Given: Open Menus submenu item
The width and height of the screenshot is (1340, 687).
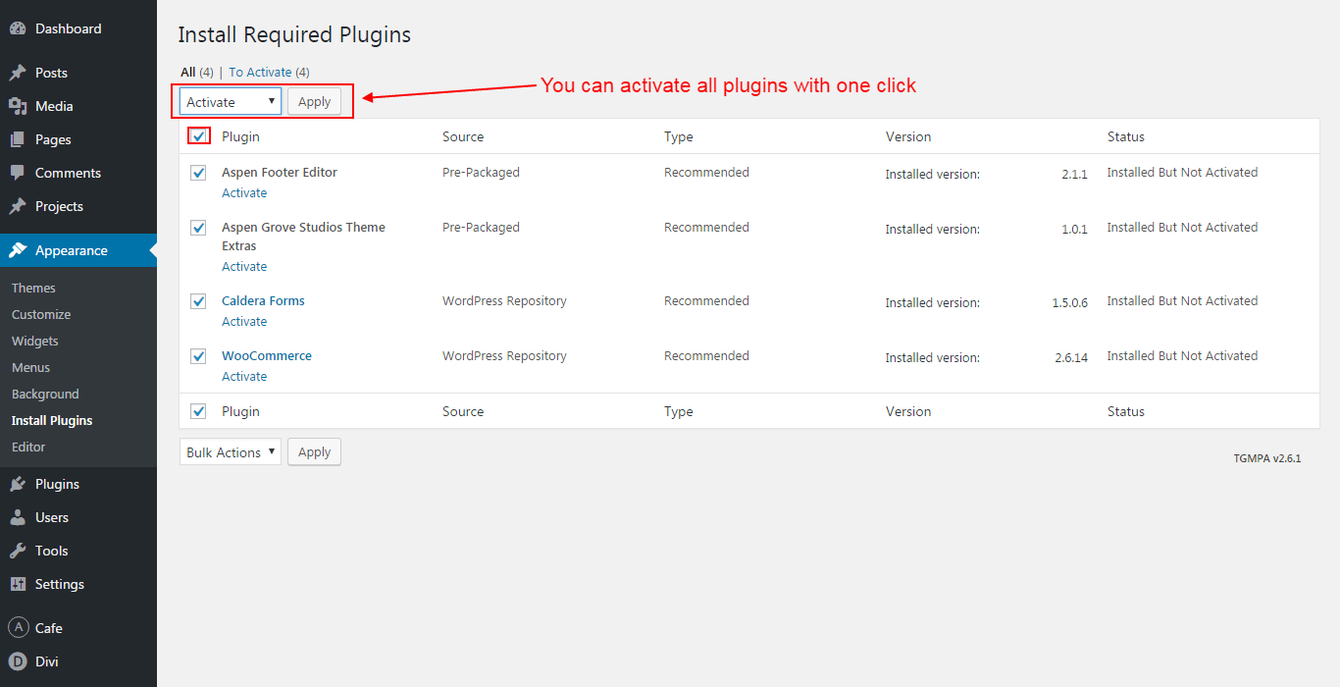Looking at the screenshot, I should tap(30, 368).
